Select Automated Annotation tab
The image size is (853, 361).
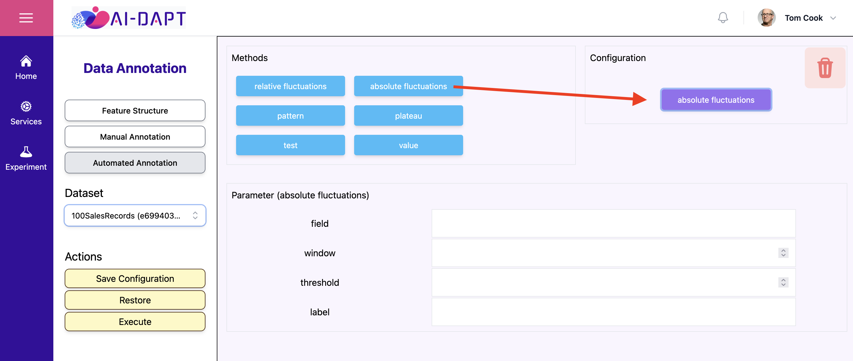point(135,163)
